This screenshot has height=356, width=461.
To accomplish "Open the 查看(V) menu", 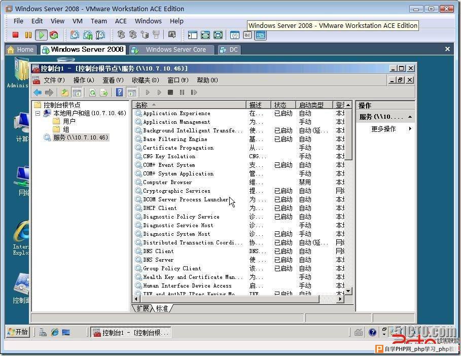I will [113, 80].
